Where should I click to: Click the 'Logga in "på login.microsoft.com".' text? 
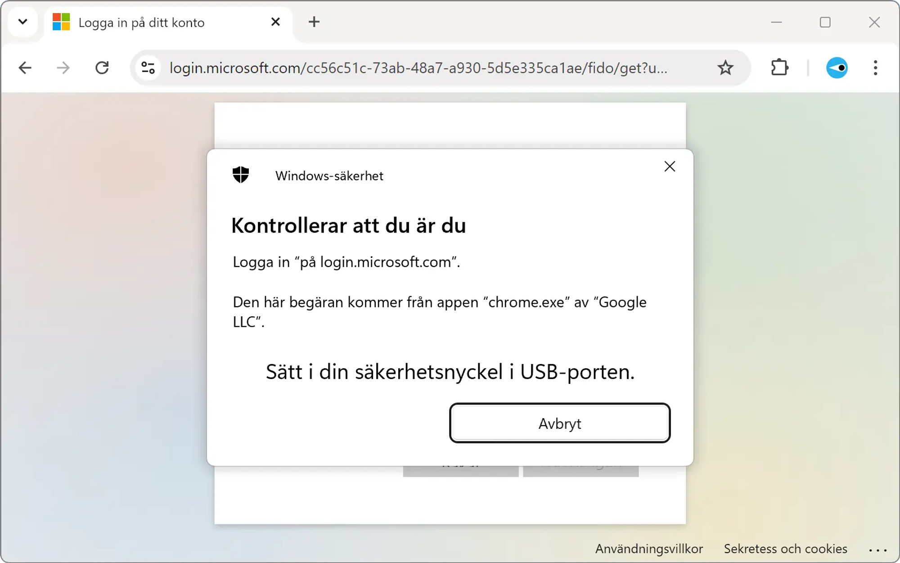tap(346, 262)
